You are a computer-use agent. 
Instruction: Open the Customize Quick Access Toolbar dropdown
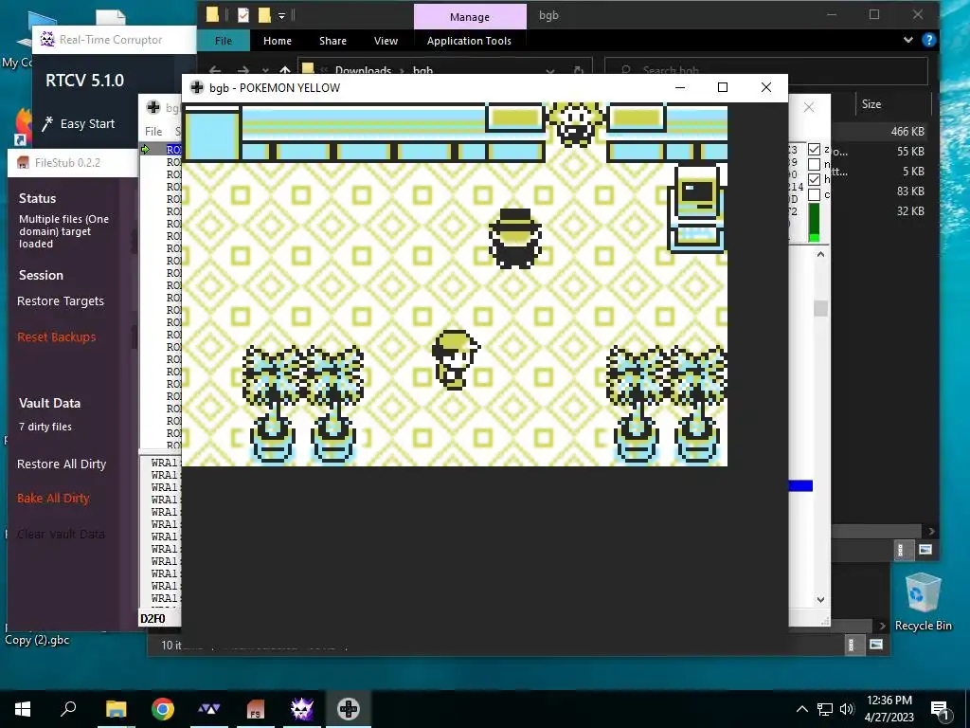point(281,15)
